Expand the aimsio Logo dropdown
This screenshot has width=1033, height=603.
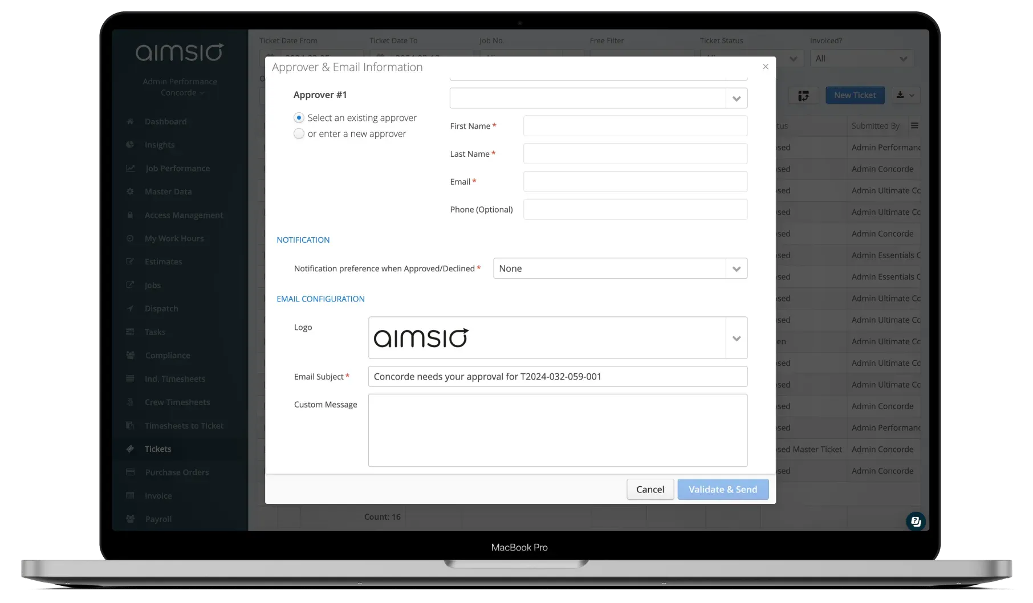(736, 337)
